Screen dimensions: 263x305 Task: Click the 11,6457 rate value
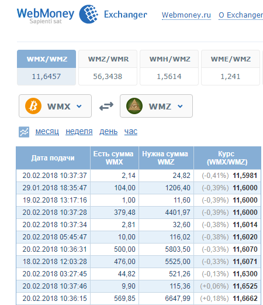[46, 76]
